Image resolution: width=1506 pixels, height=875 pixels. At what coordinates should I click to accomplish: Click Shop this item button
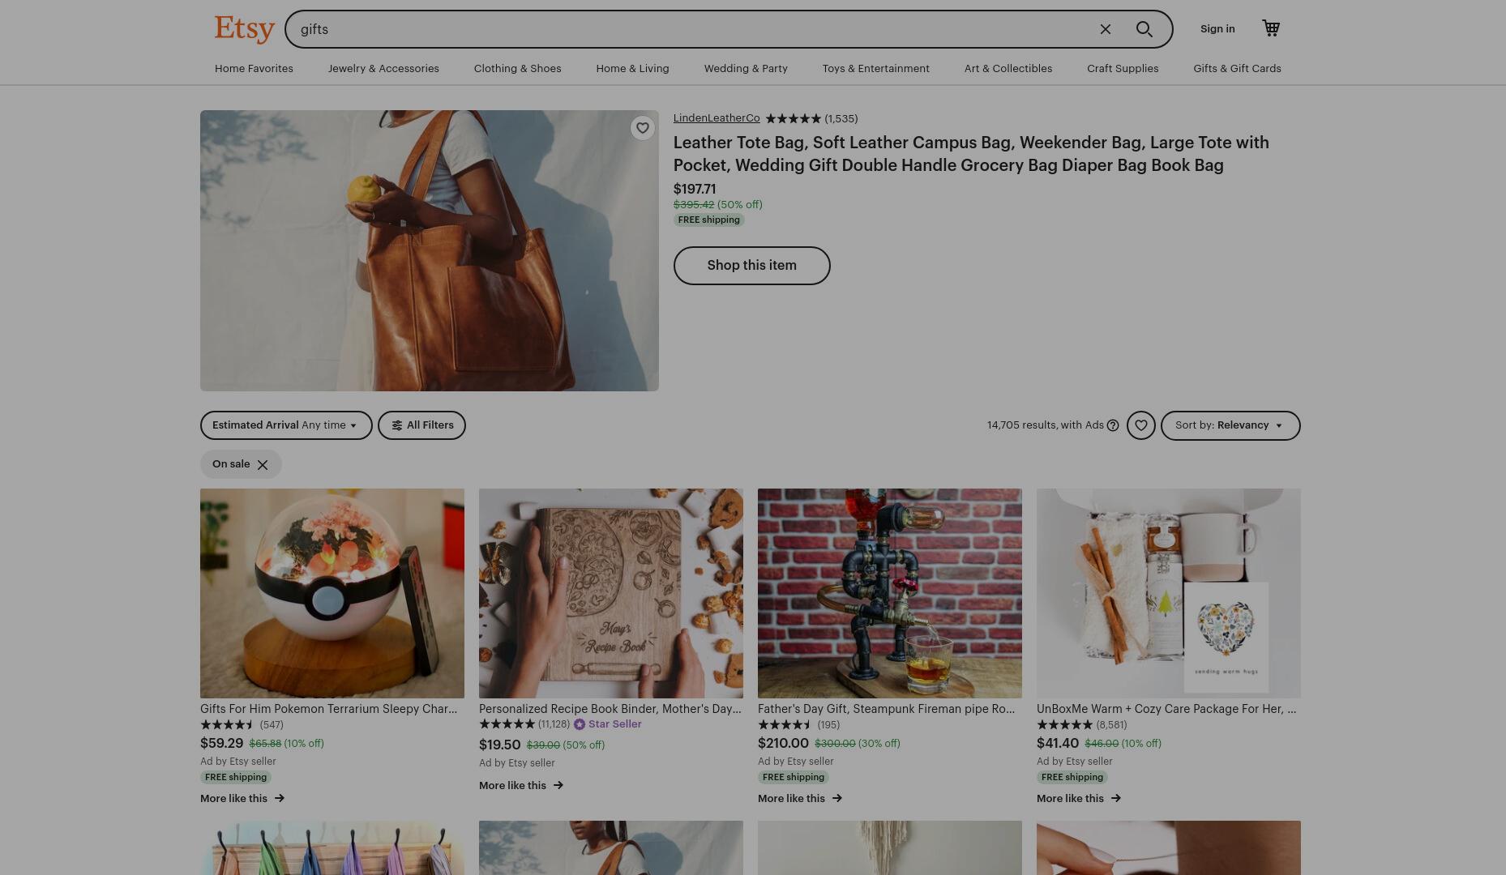click(751, 266)
